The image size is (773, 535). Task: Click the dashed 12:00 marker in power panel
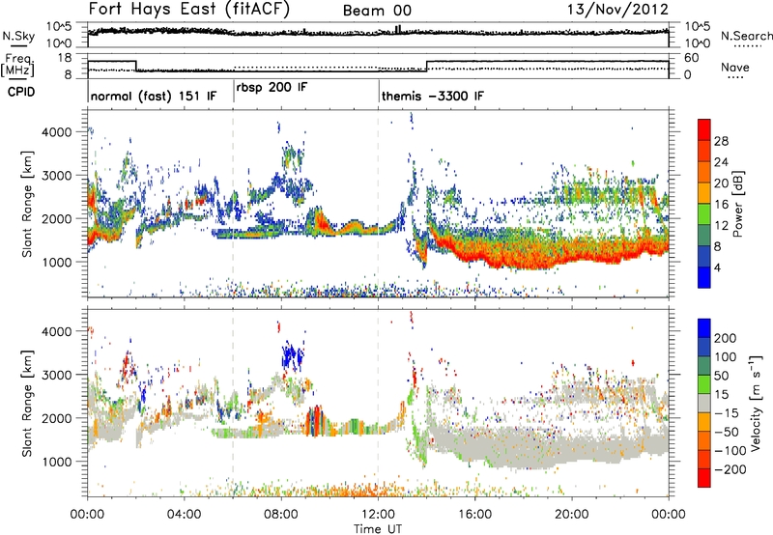[379, 204]
